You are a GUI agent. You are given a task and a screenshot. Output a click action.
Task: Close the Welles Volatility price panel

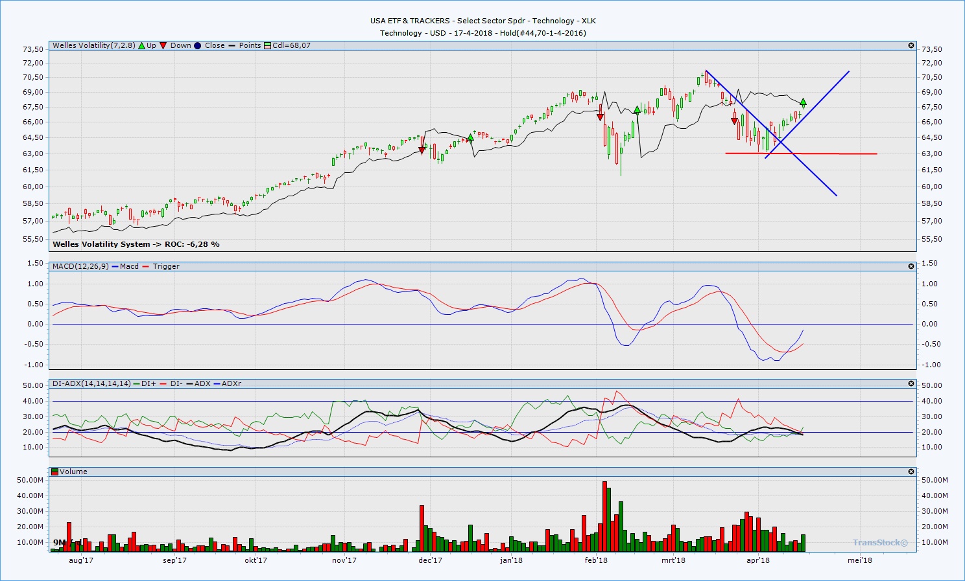point(911,45)
